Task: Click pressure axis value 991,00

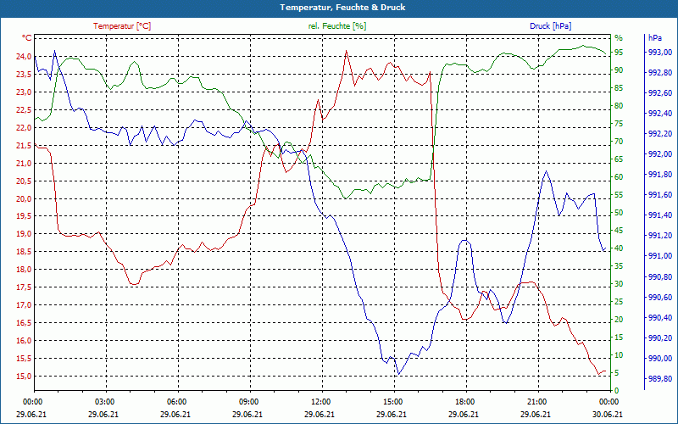Action: pos(660,256)
